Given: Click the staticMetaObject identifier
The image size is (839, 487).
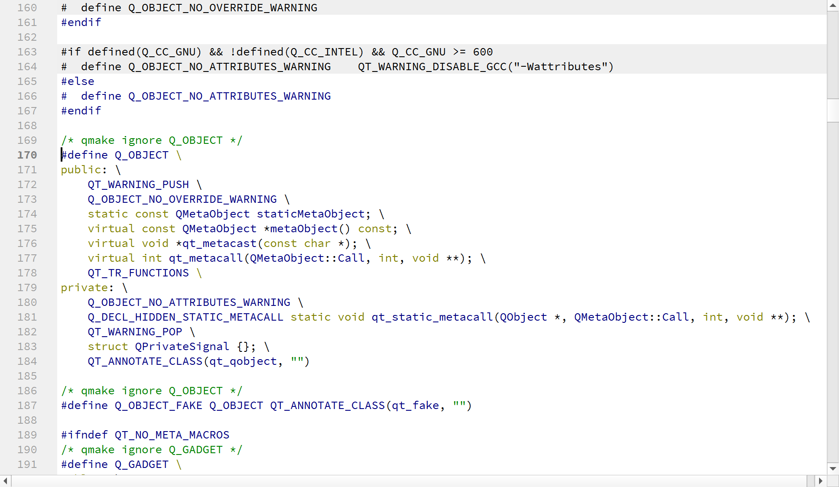Looking at the screenshot, I should (x=311, y=214).
